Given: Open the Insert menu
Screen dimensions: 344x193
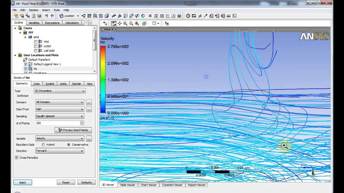Looking at the screenshot, I should (x=46, y=10).
